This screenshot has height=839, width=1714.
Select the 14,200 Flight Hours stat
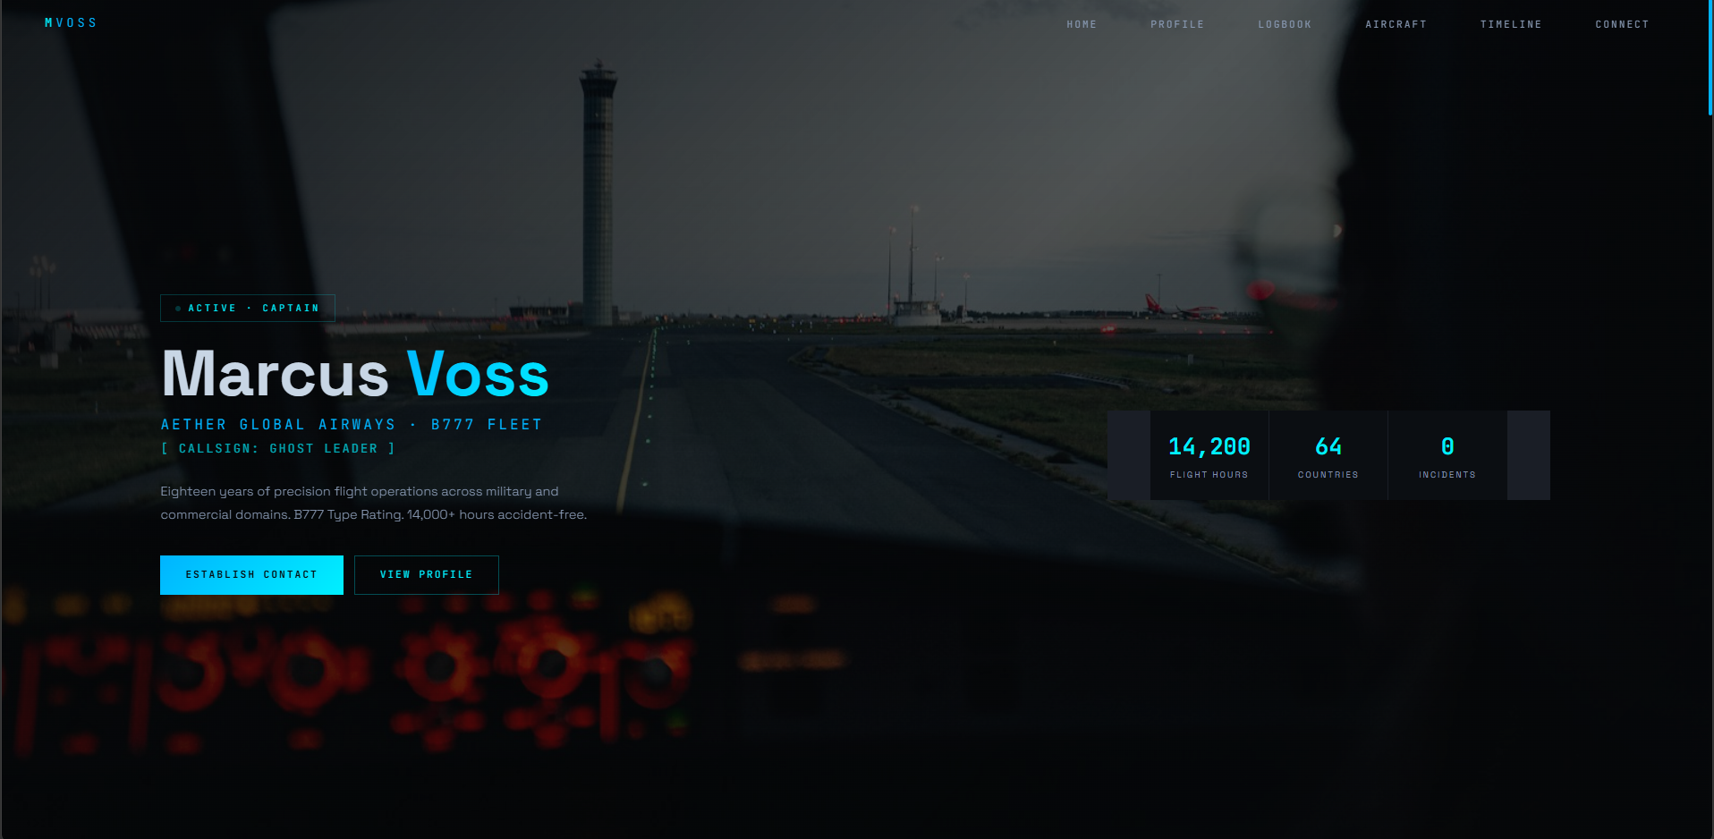click(x=1209, y=455)
